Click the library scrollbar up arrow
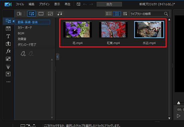Image resolution: width=184 pixels, height=127 pixels. point(169,20)
